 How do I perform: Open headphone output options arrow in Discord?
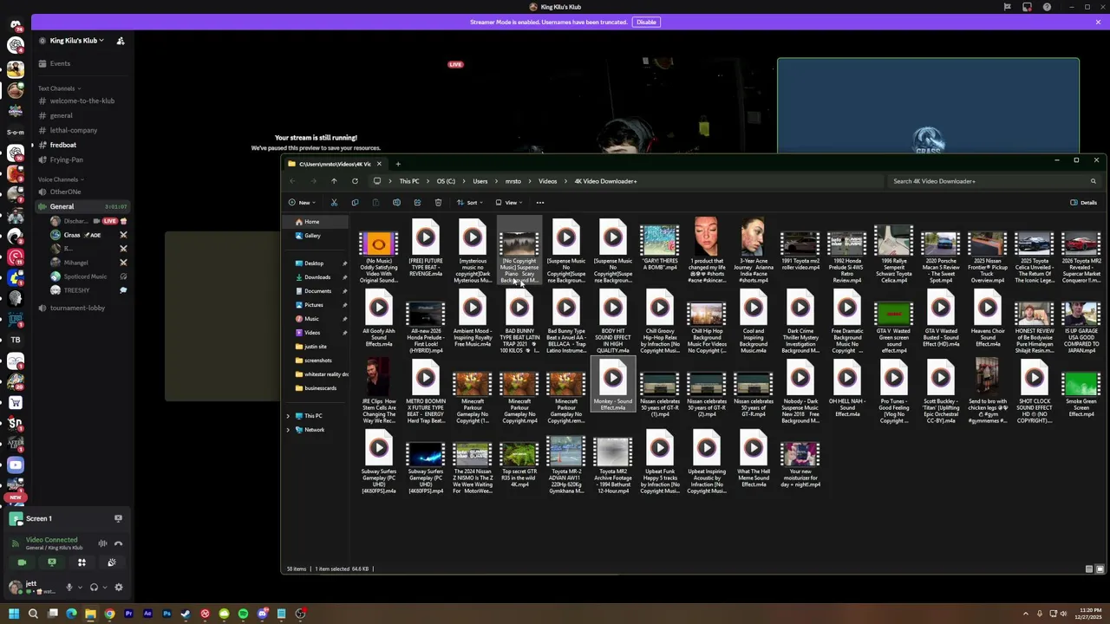click(x=105, y=587)
